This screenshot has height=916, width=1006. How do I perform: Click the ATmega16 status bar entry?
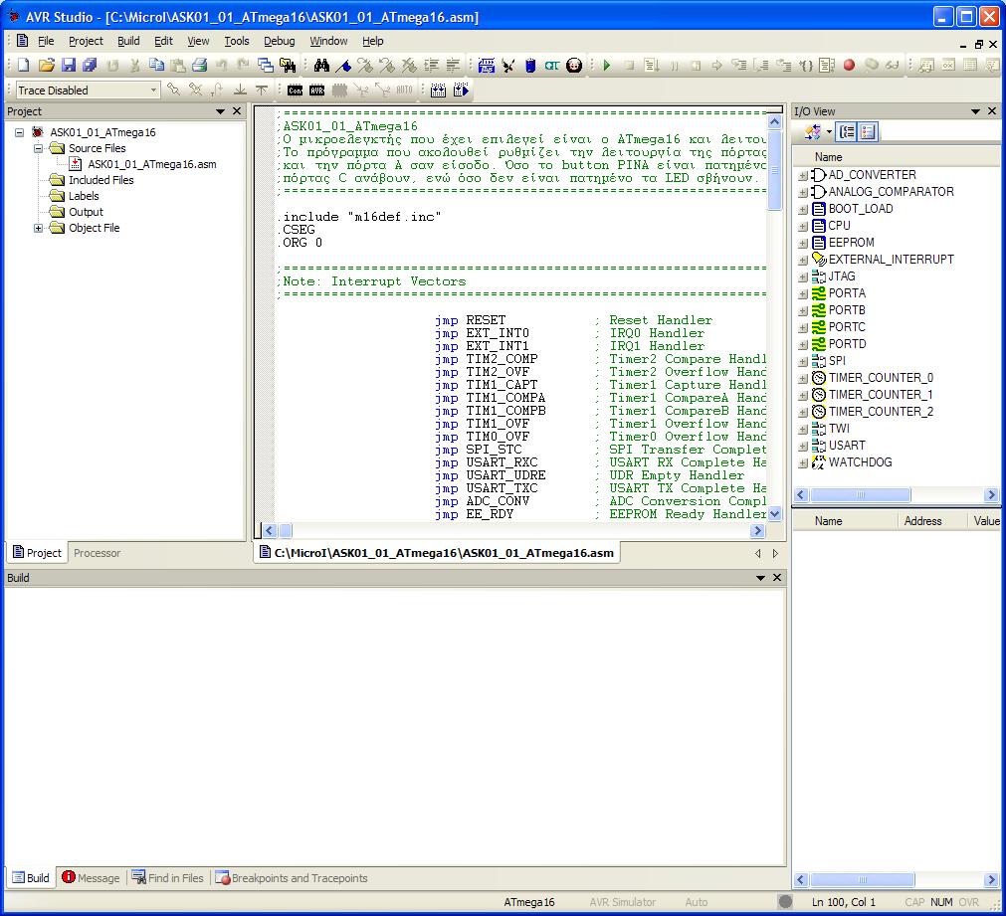[x=528, y=902]
